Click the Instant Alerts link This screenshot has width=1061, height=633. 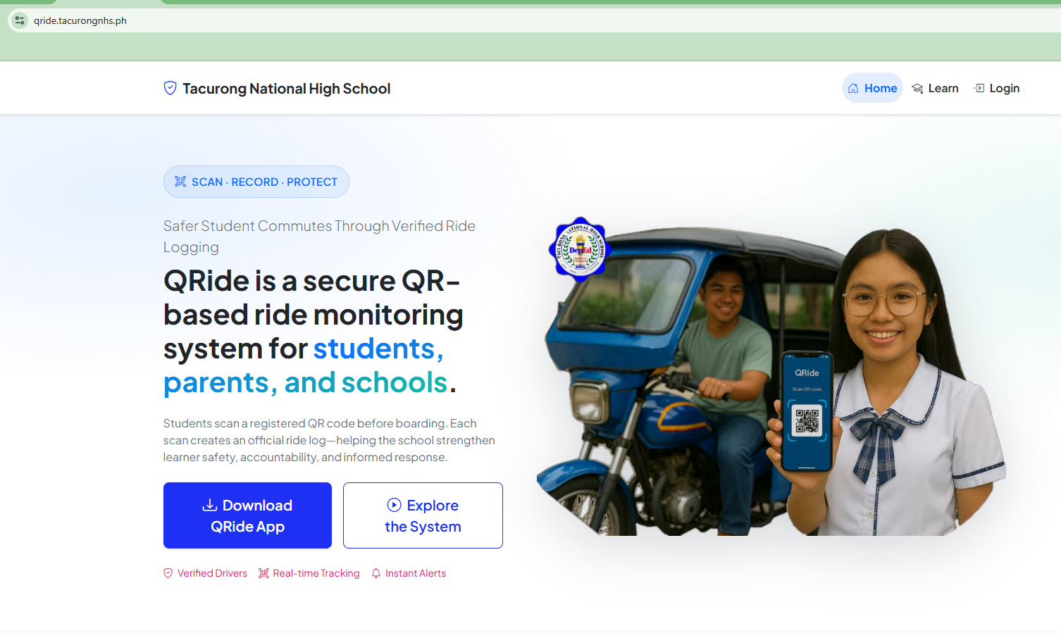click(416, 573)
